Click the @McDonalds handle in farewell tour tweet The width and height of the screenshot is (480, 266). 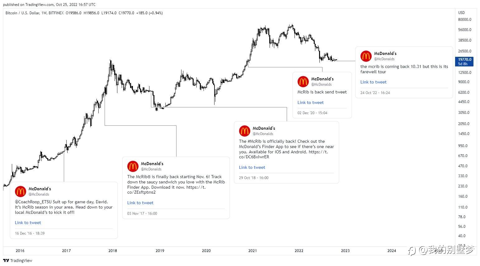384,59
